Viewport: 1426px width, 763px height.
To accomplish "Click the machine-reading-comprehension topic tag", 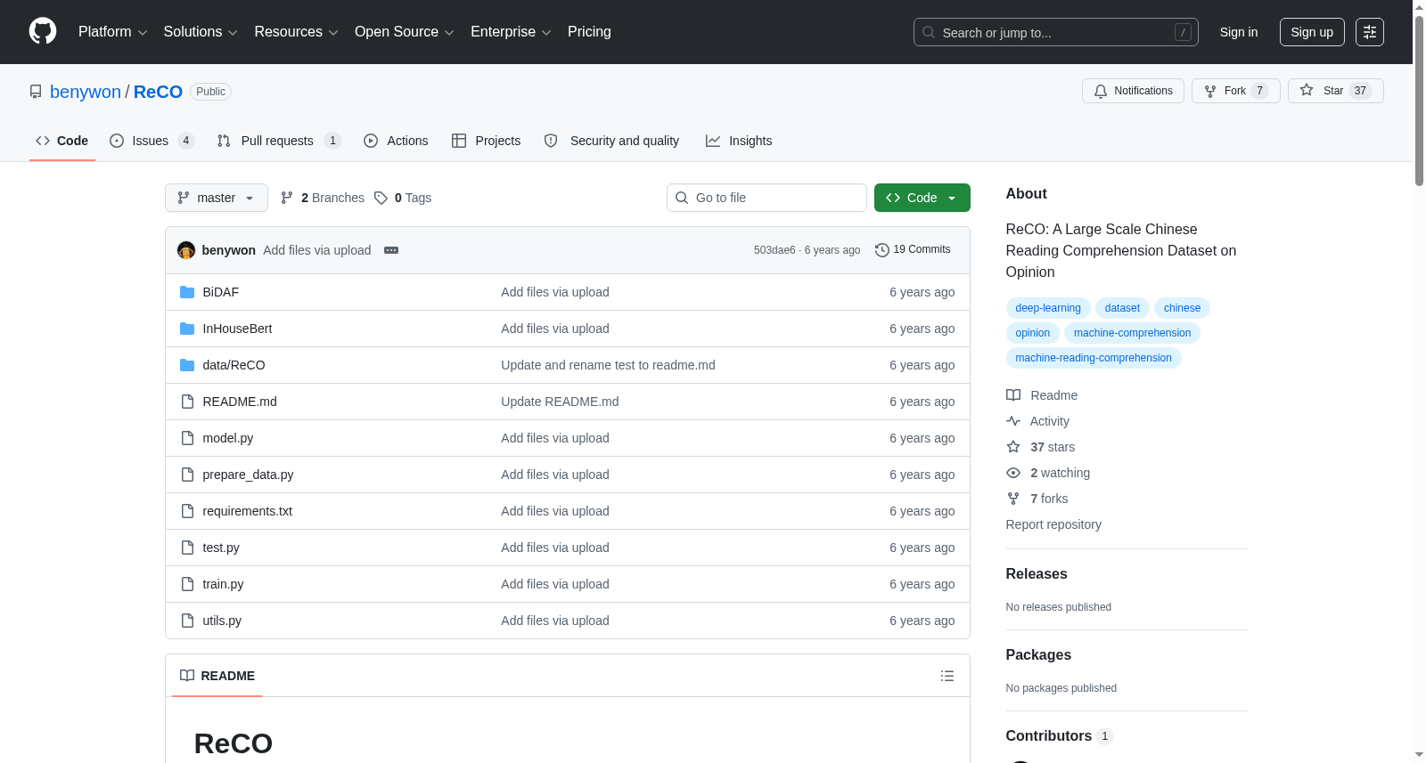I will (x=1094, y=358).
